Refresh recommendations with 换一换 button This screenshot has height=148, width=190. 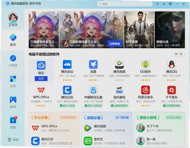point(179,54)
